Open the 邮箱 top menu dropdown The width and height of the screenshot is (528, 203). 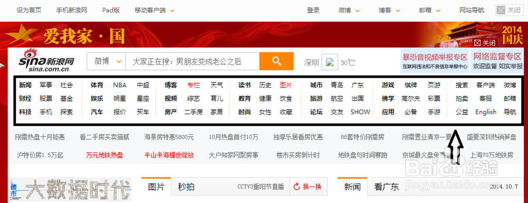(430, 10)
